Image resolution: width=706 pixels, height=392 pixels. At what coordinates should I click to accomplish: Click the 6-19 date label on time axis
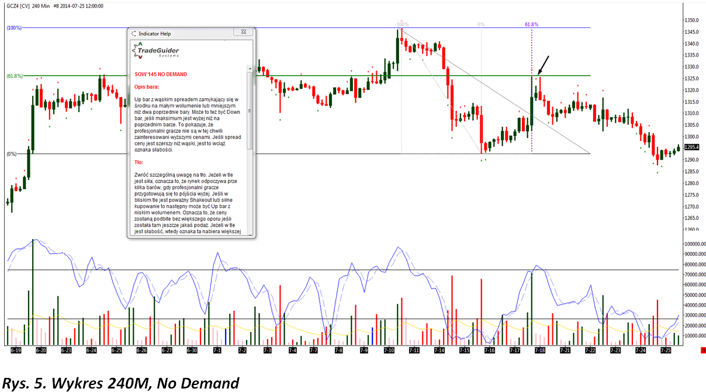[x=16, y=351]
